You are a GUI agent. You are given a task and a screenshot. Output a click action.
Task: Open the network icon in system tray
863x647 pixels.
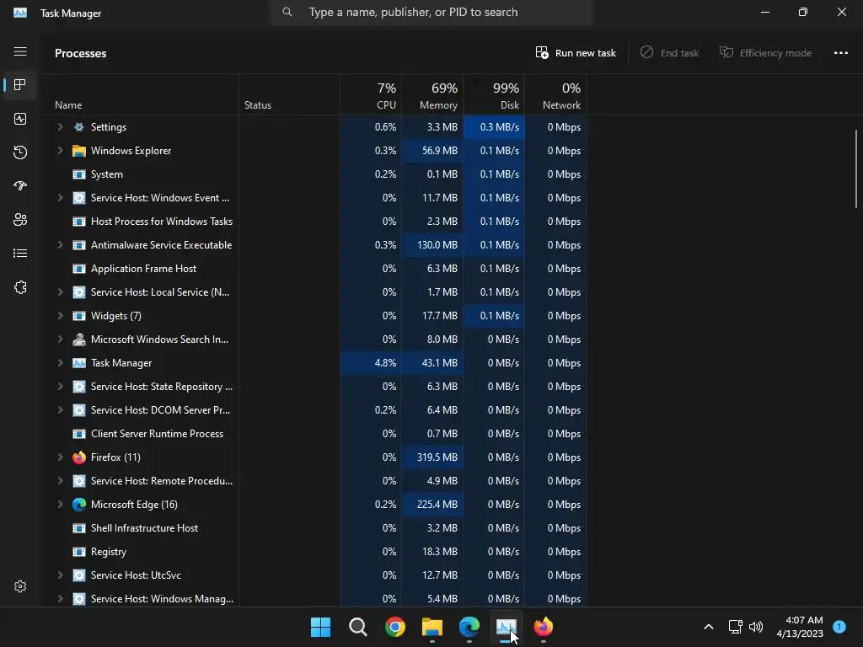tap(735, 627)
